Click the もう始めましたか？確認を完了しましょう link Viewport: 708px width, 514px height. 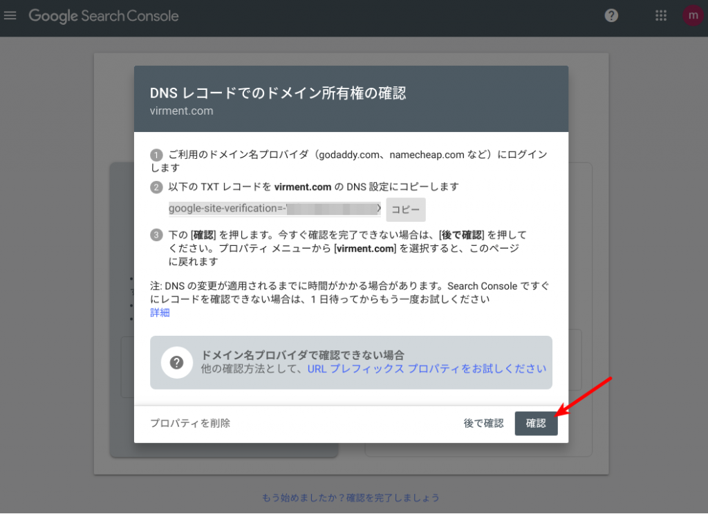point(351,497)
